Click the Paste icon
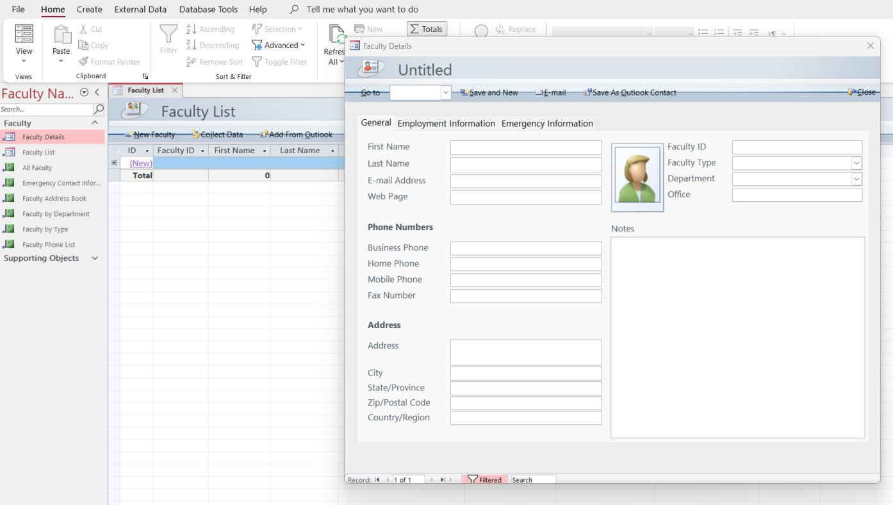The width and height of the screenshot is (893, 505). (x=61, y=35)
